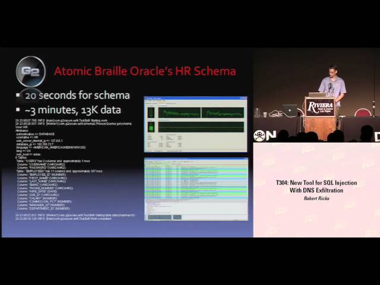Click the Task Manager screenshot on the slide
380x285 pixels.
195,124
